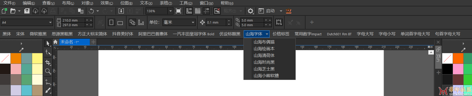Select the Pick arrow tool

[48, 43]
